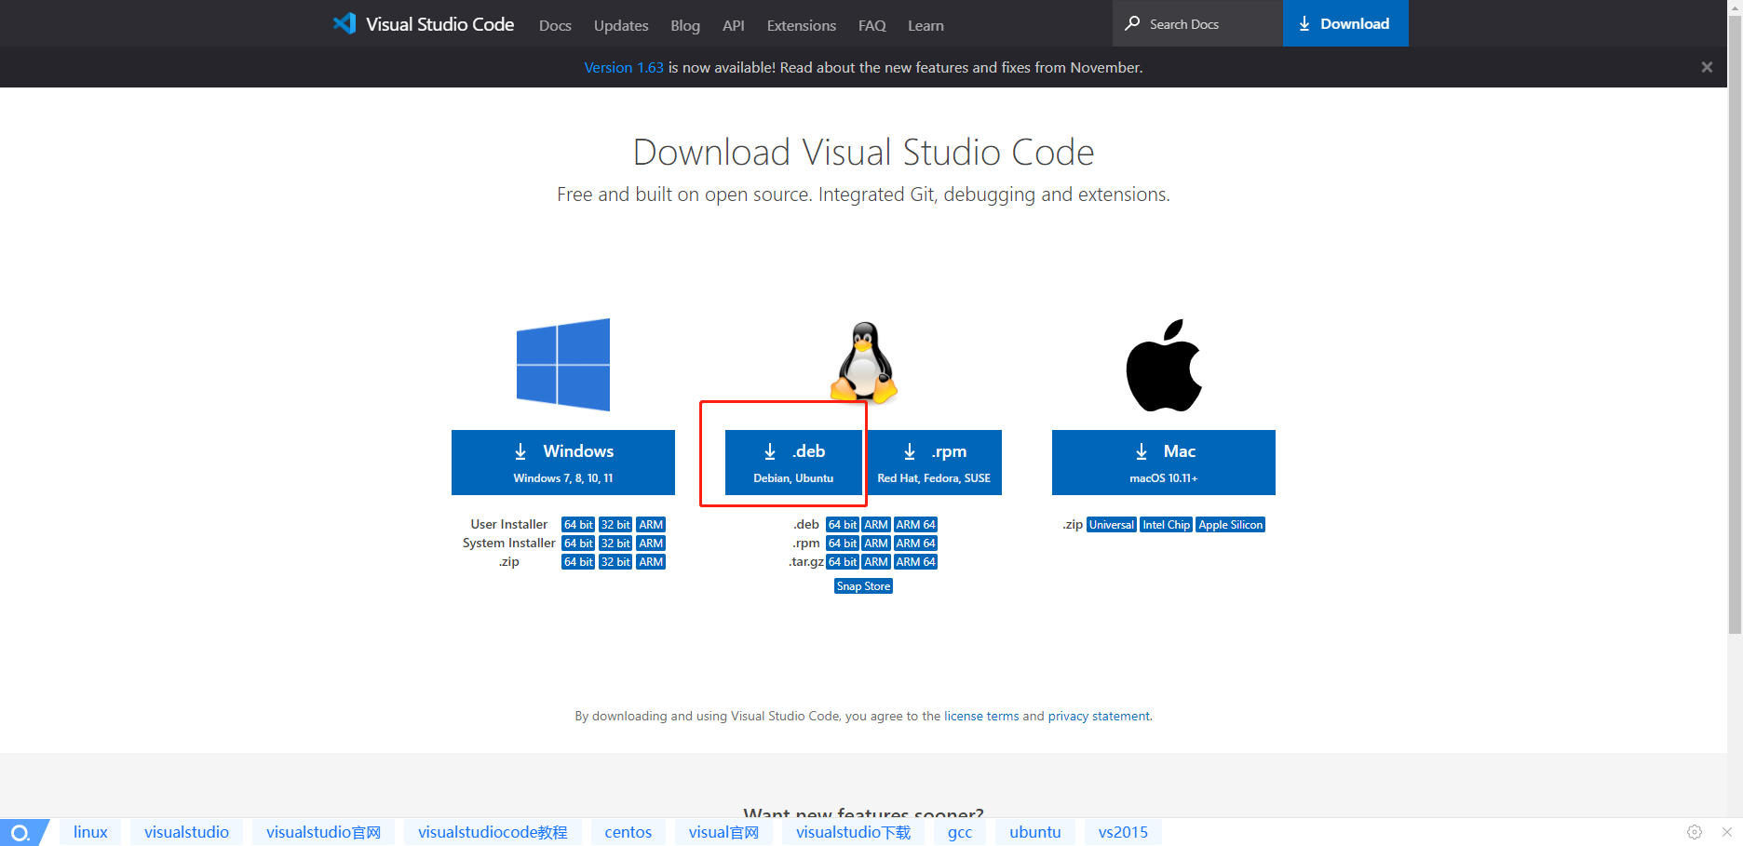Select Mac .zip Universal
The image size is (1743, 846).
[1112, 525]
